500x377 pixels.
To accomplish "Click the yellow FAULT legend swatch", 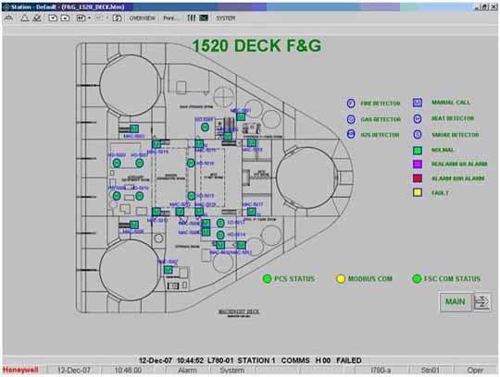I will 418,192.
